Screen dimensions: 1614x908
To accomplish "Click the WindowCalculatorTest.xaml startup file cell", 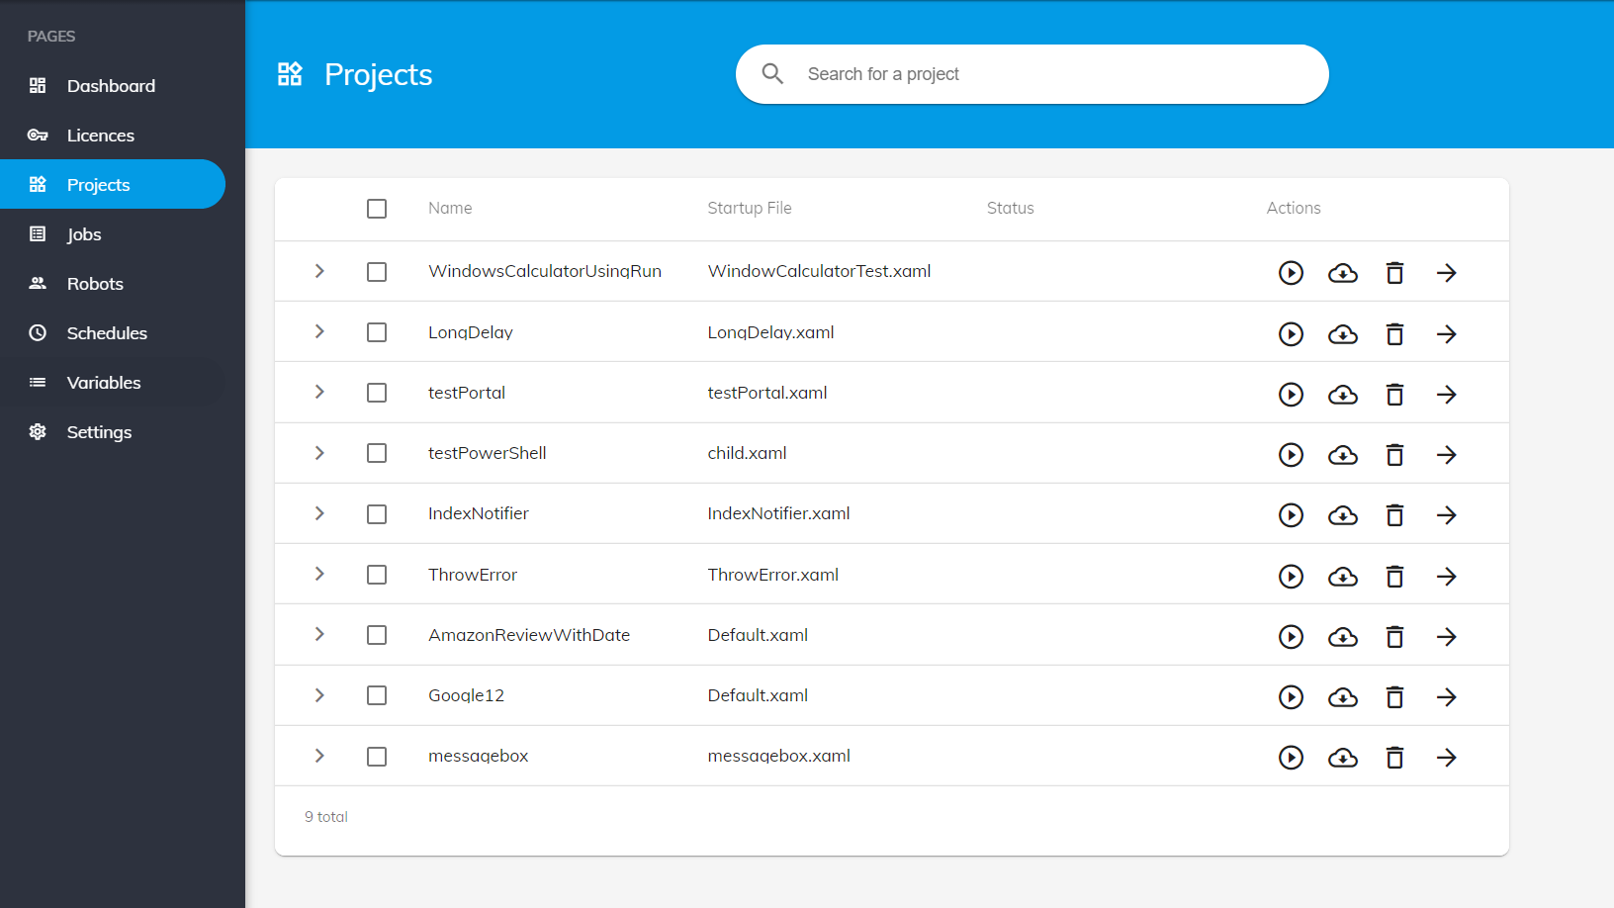I will (x=819, y=271).
